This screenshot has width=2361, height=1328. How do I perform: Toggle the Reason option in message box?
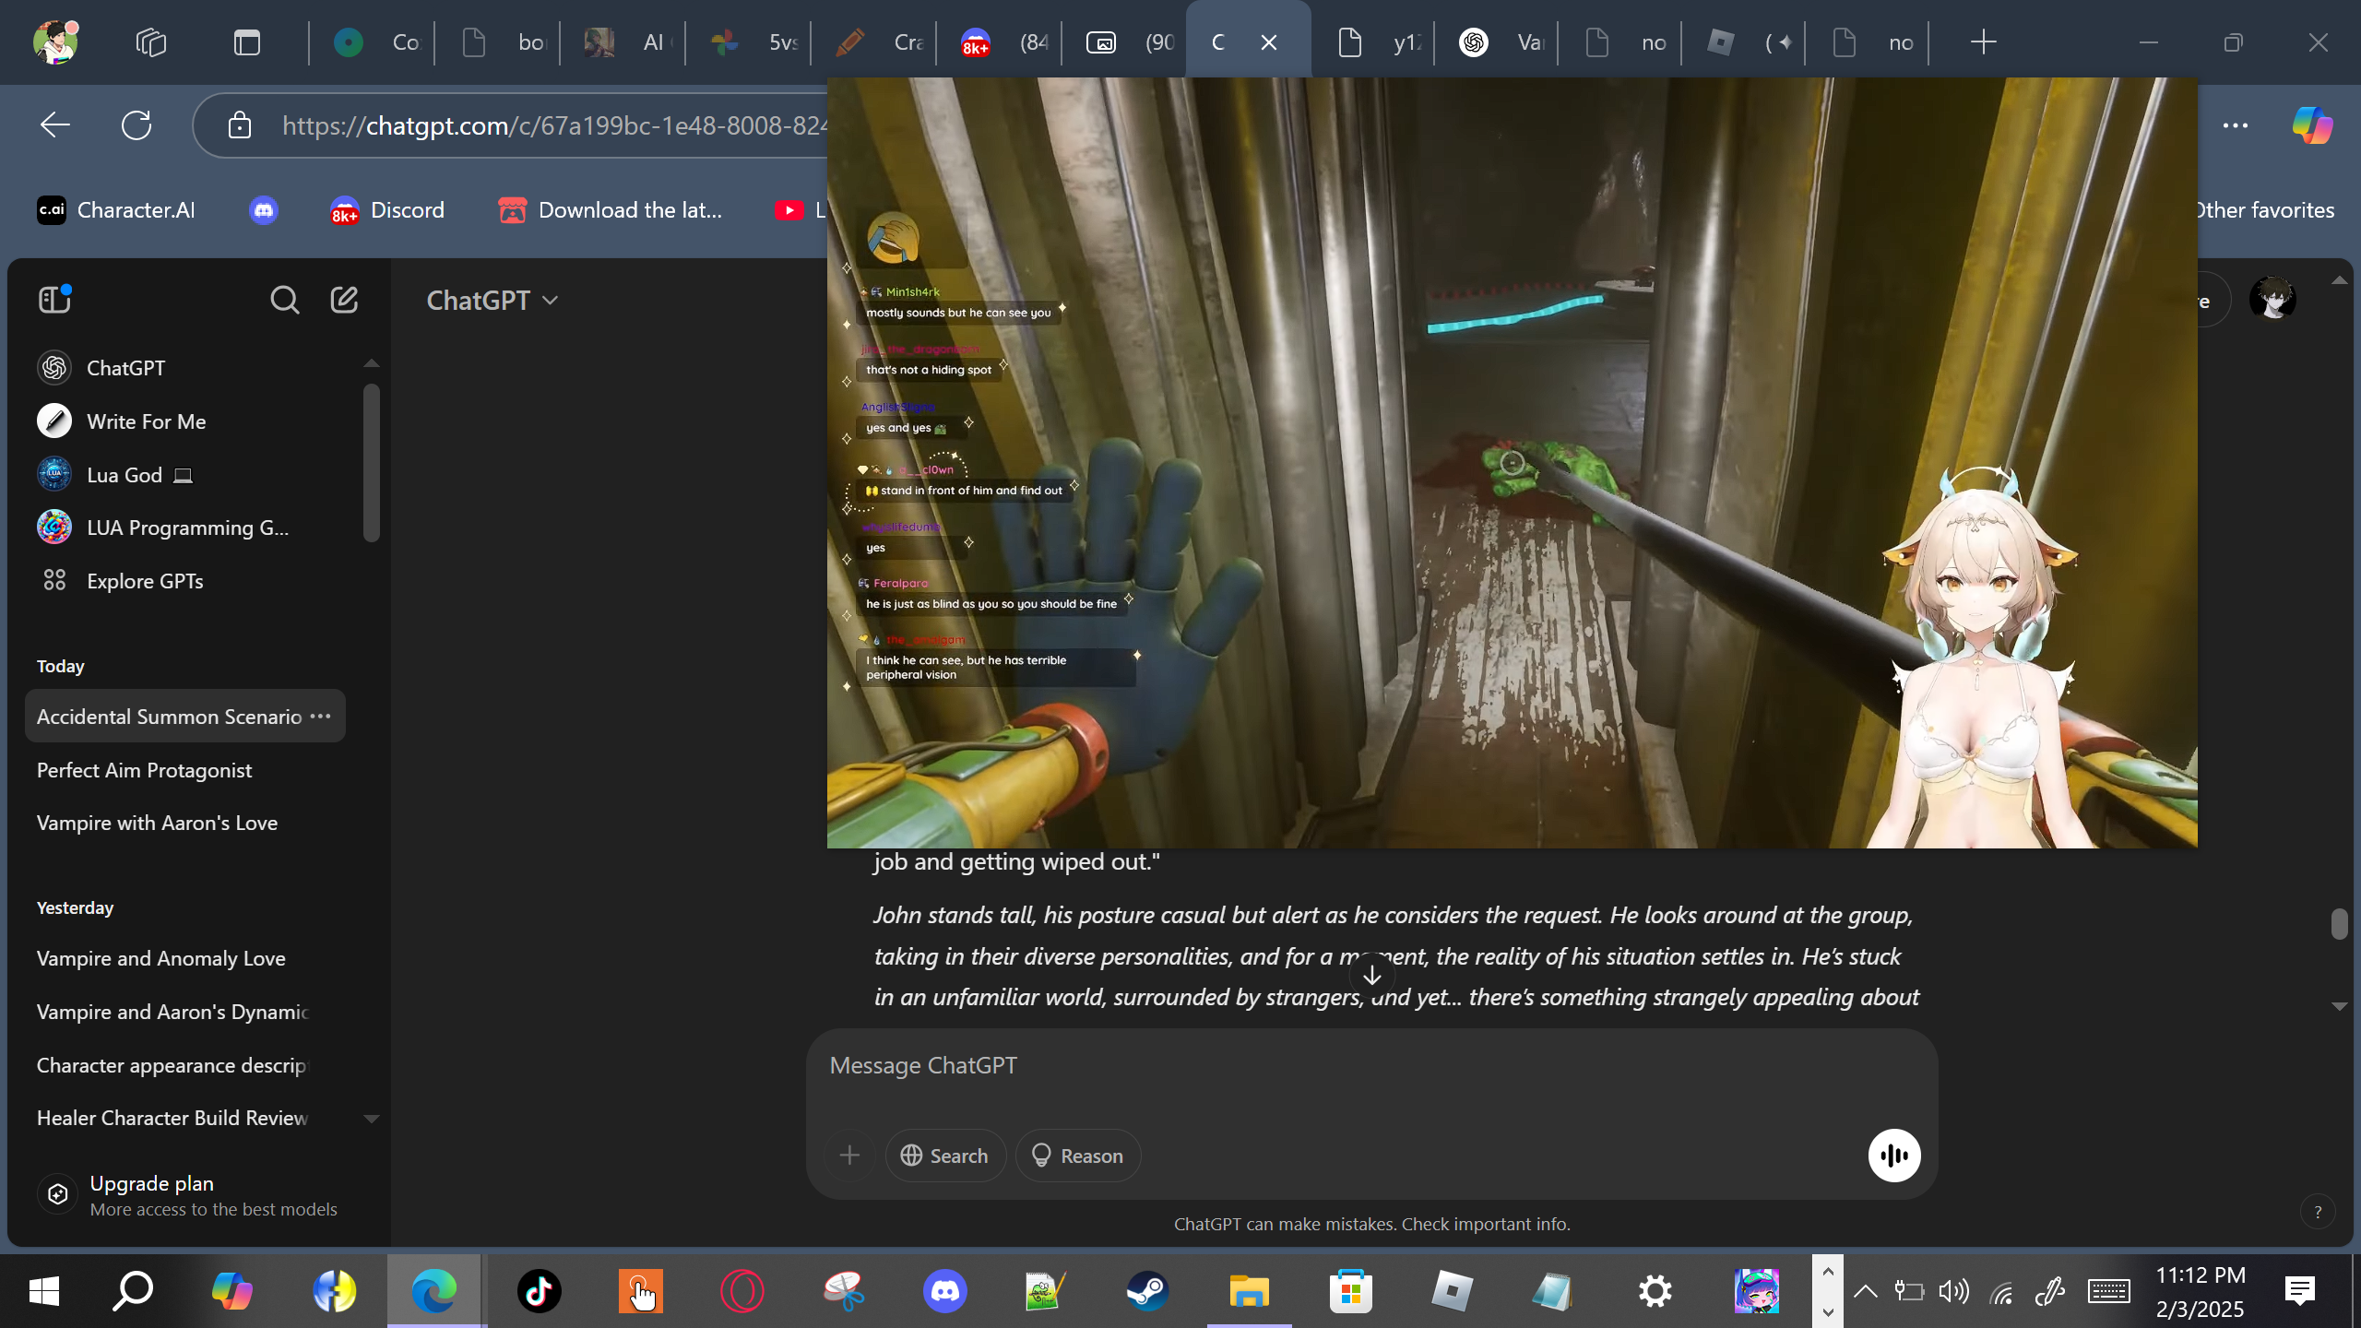(x=1077, y=1155)
